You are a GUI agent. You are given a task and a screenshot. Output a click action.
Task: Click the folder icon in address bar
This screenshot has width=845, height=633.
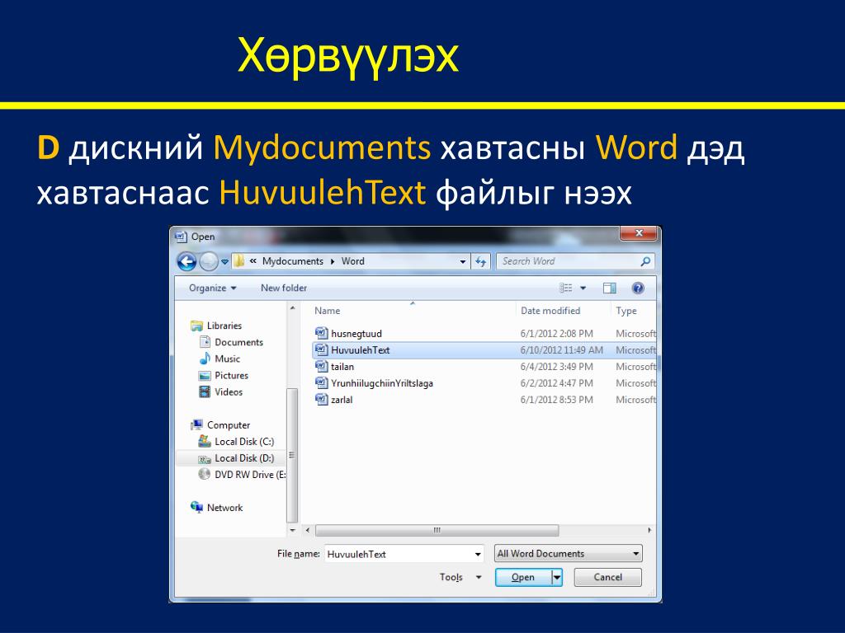click(x=239, y=261)
